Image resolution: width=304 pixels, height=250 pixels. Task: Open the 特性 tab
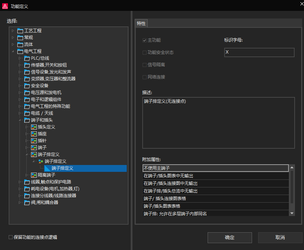coord(141,24)
